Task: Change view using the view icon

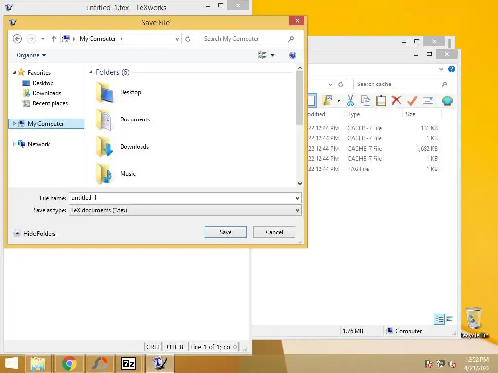Action: [x=262, y=55]
